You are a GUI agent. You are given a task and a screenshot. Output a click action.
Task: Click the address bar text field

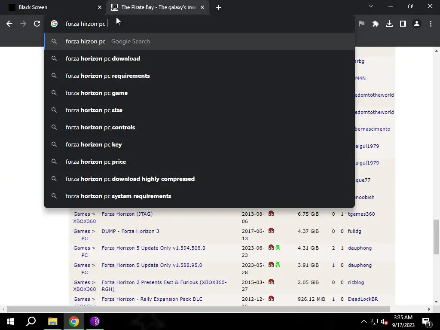tap(199, 24)
